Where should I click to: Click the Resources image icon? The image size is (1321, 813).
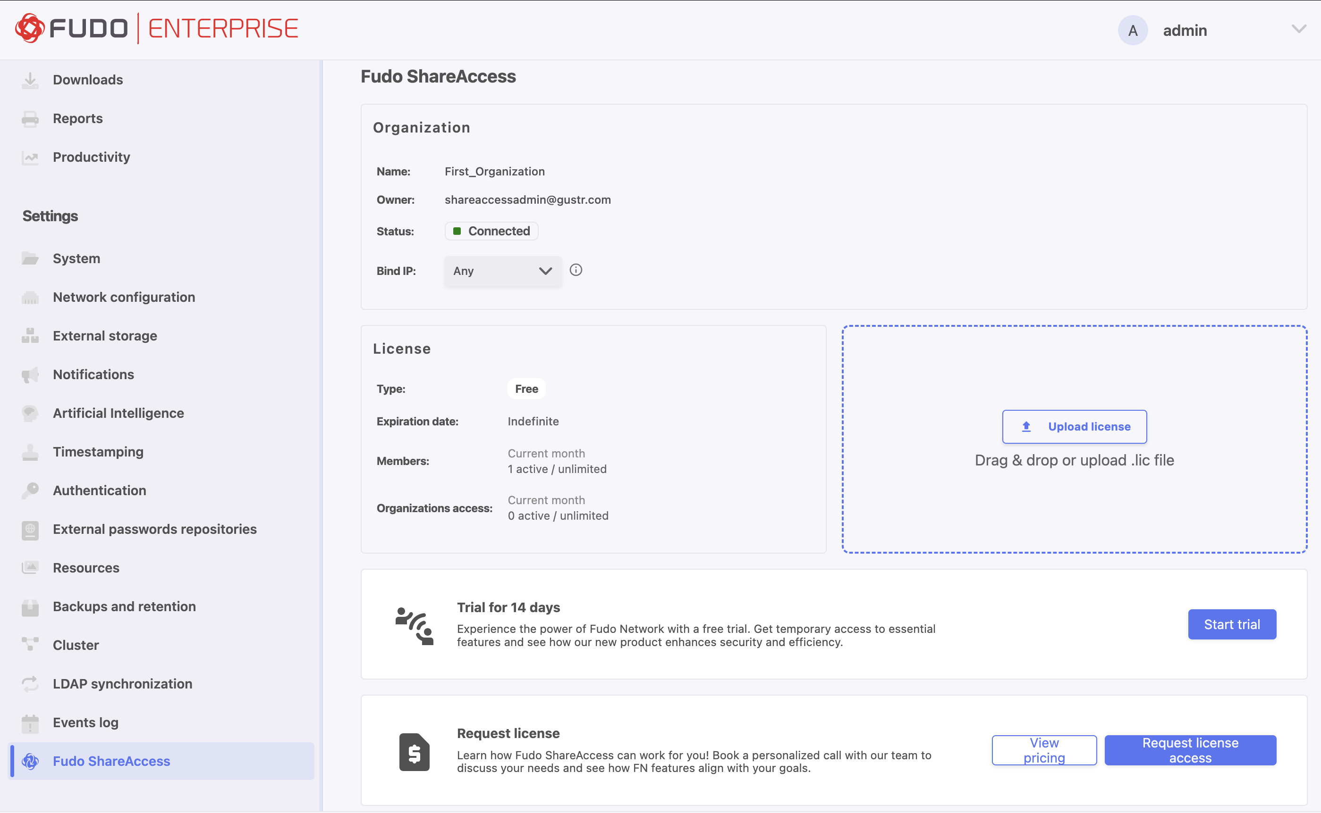[30, 568]
